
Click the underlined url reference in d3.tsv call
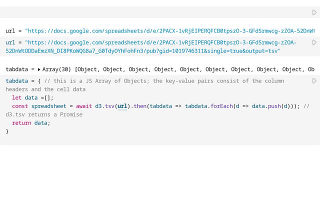(122, 106)
